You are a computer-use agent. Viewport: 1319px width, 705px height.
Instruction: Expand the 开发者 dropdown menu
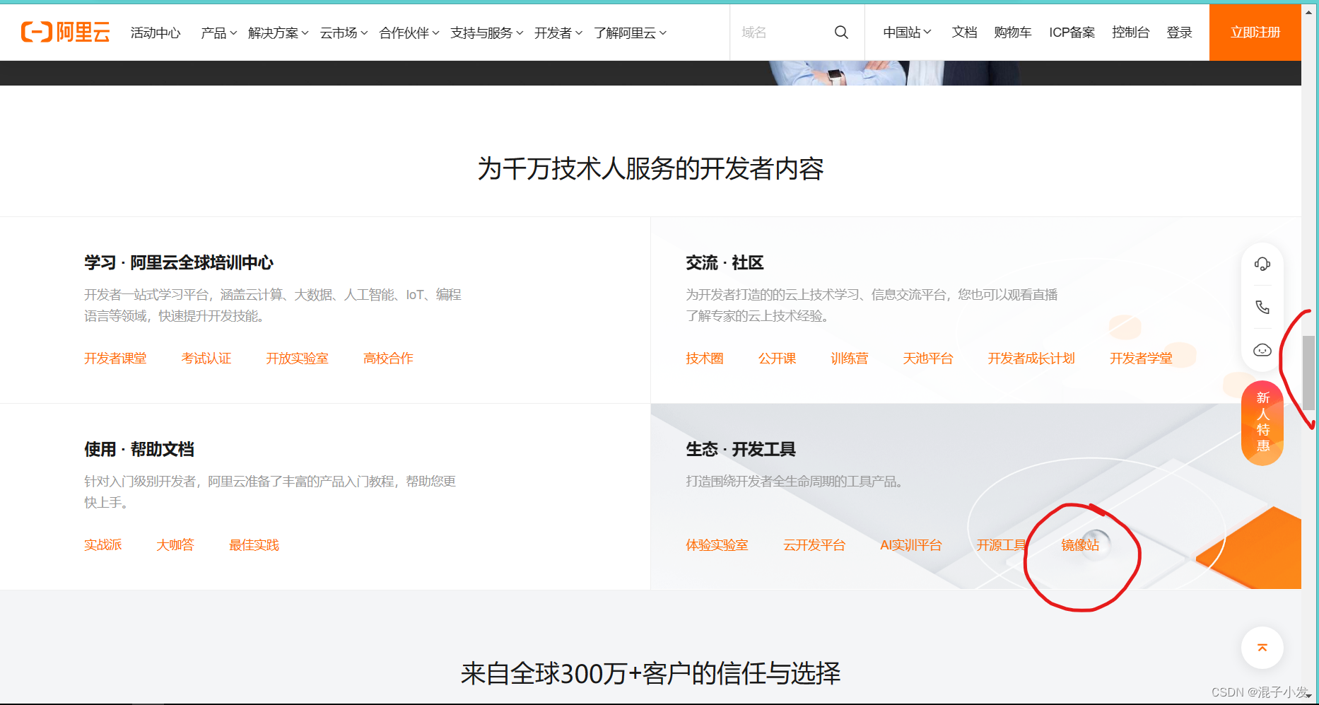coord(558,33)
